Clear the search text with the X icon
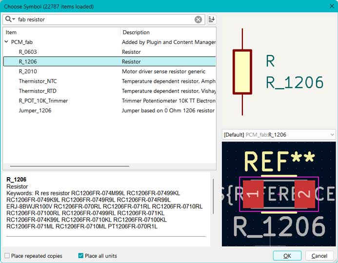338x263 pixels. pos(198,20)
